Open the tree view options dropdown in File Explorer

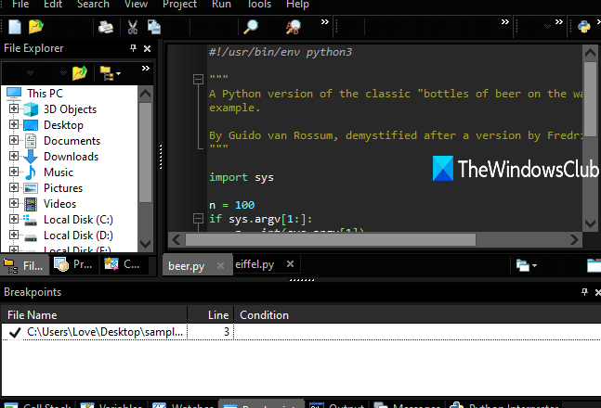click(111, 73)
